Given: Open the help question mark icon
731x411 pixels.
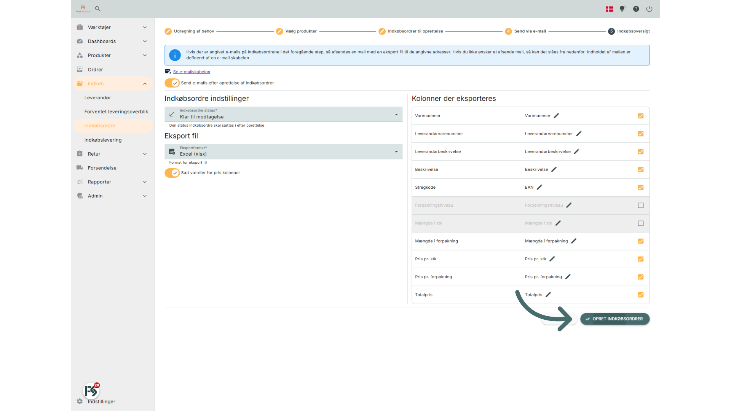Looking at the screenshot, I should pos(636,9).
